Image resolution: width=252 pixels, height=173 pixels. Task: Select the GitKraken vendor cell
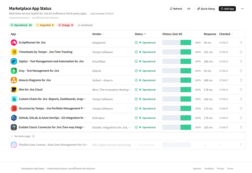point(98,118)
